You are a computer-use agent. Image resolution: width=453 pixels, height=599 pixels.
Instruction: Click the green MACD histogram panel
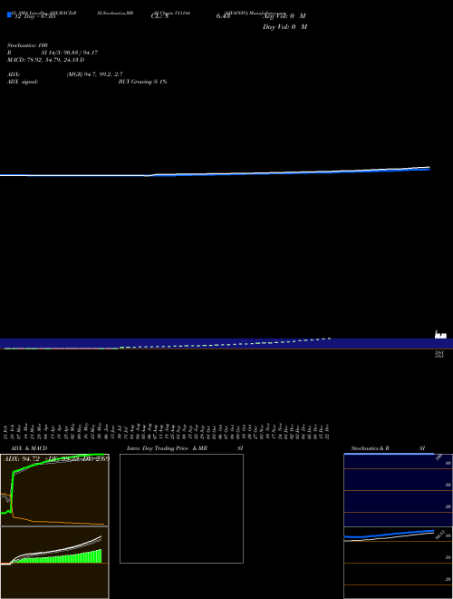coord(54,563)
